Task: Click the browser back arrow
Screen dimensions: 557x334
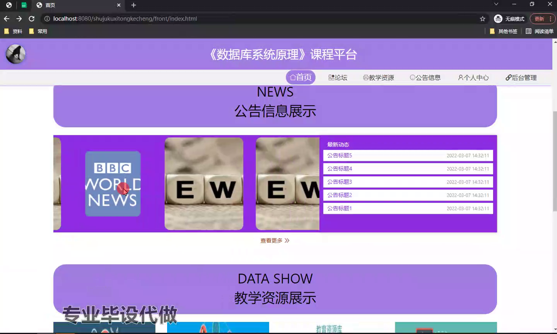Action: point(7,19)
